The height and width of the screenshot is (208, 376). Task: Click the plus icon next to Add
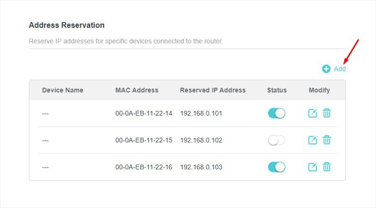(x=326, y=69)
